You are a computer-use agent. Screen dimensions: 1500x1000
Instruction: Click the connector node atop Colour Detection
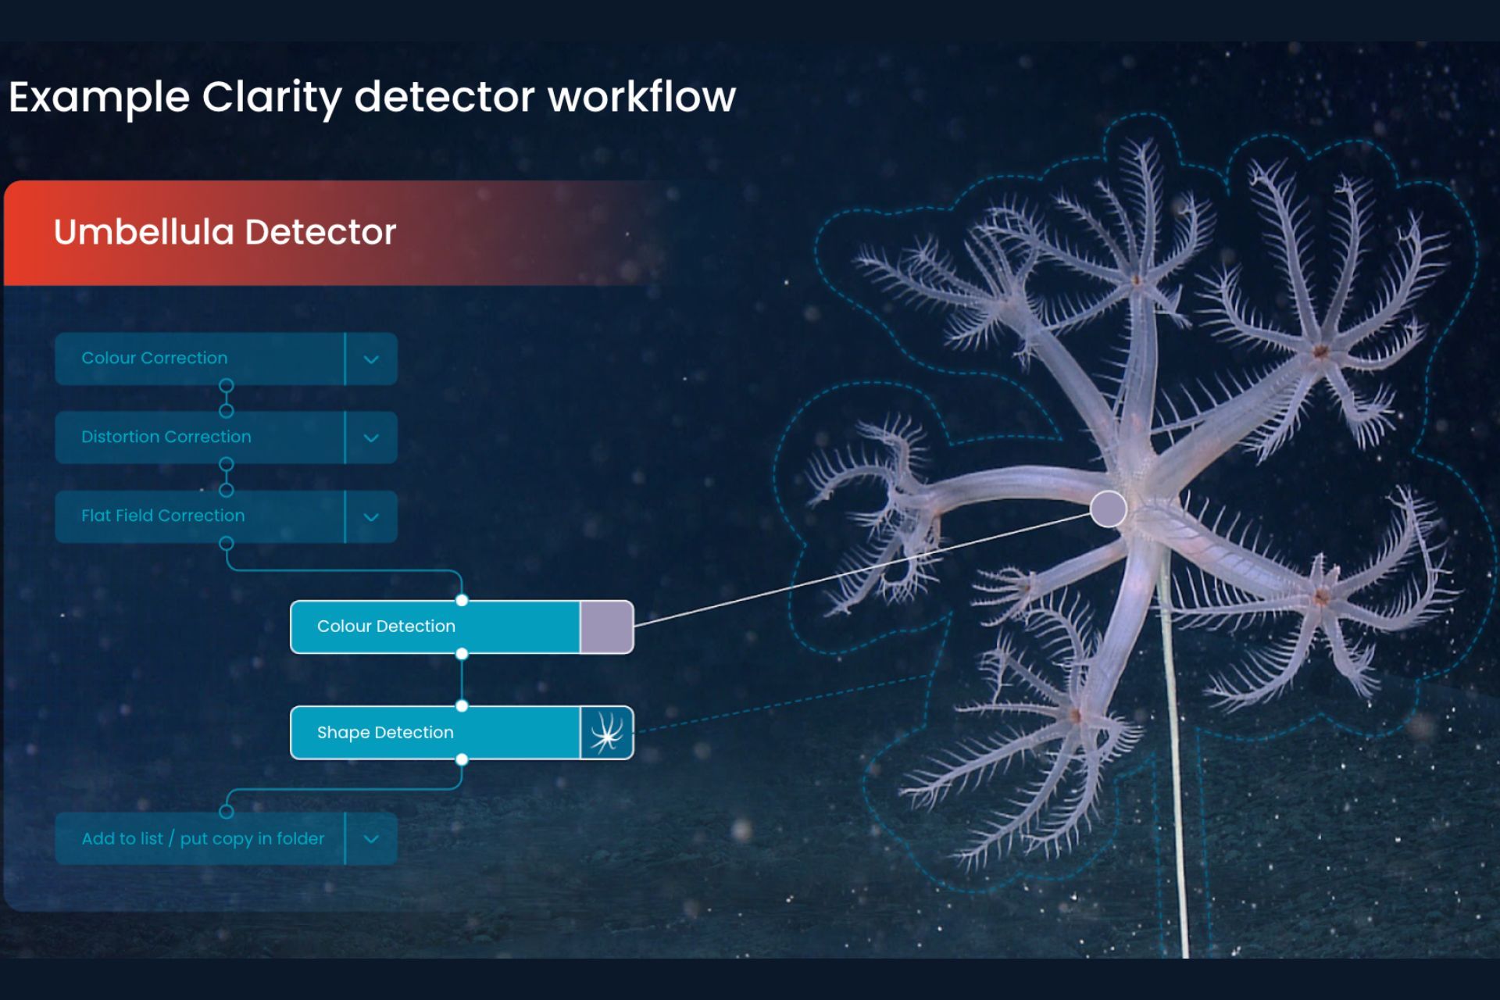pos(462,600)
